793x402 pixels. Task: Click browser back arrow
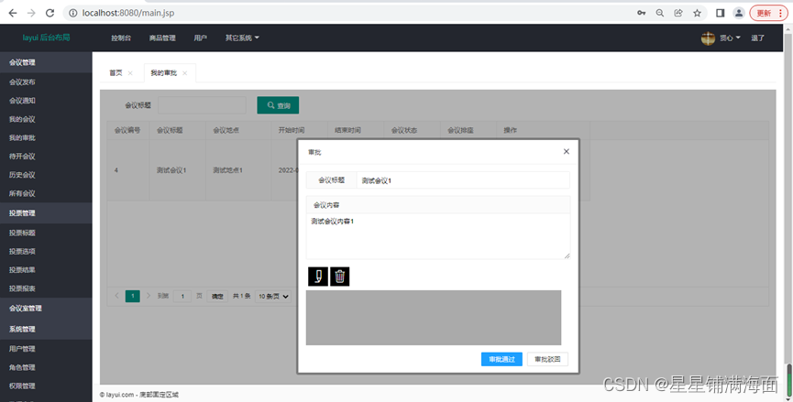pyautogui.click(x=13, y=13)
